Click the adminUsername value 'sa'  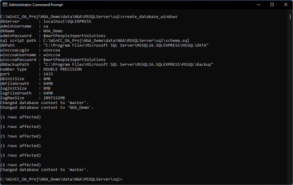46,26
